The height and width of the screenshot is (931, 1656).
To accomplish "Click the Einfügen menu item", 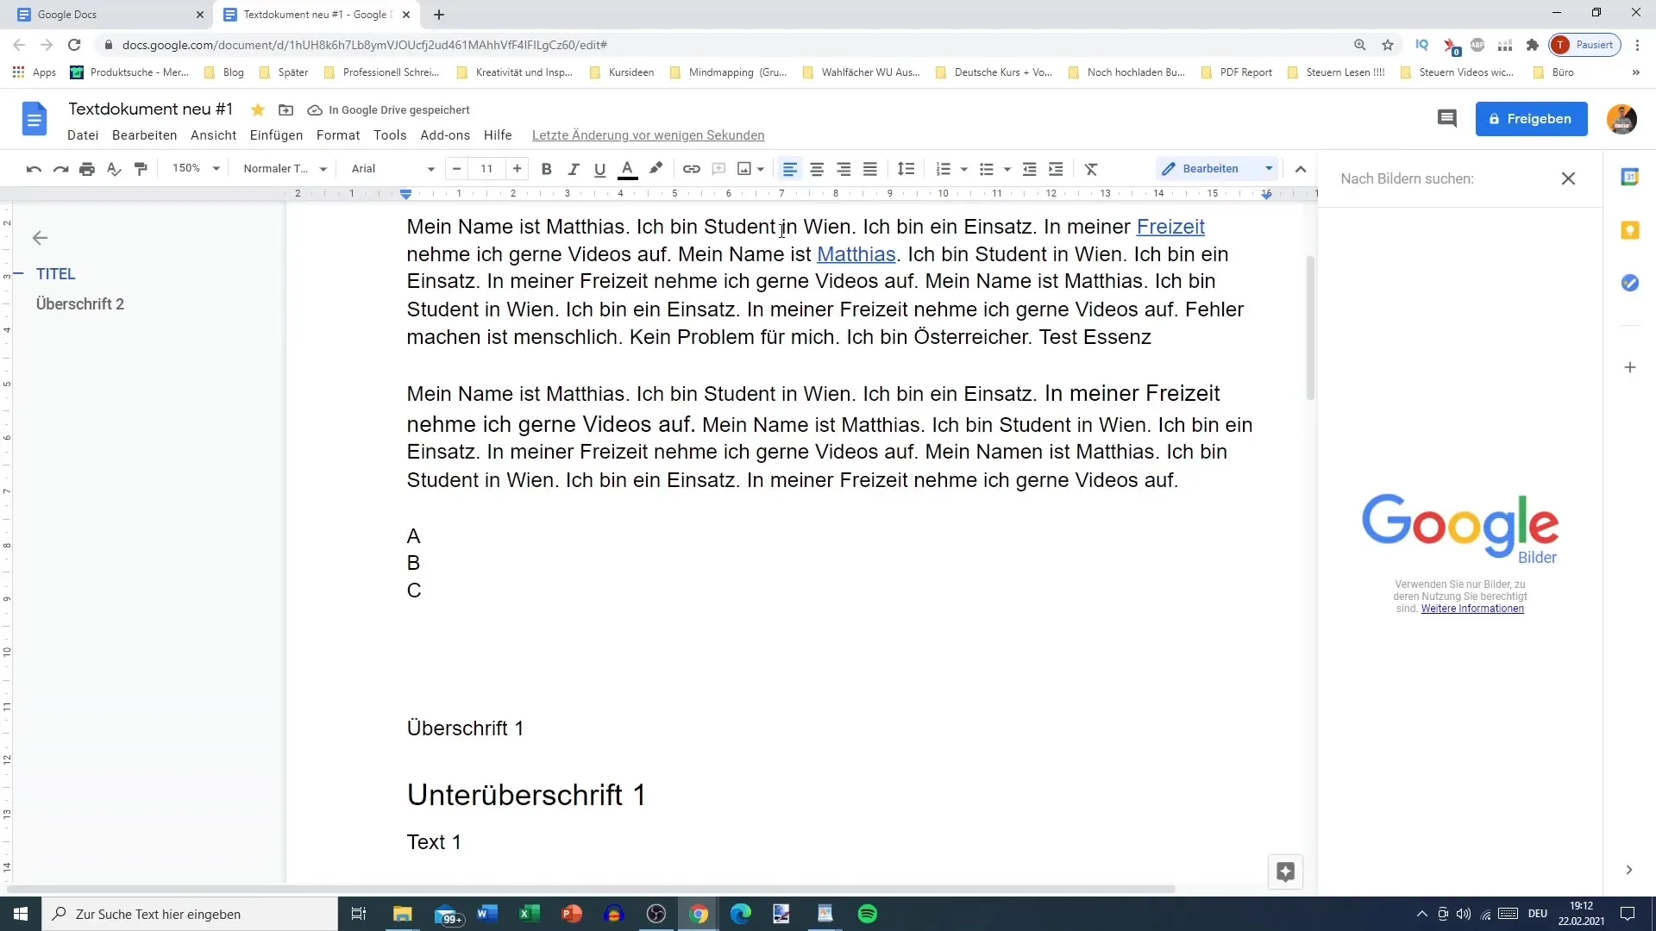I will pyautogui.click(x=275, y=135).
